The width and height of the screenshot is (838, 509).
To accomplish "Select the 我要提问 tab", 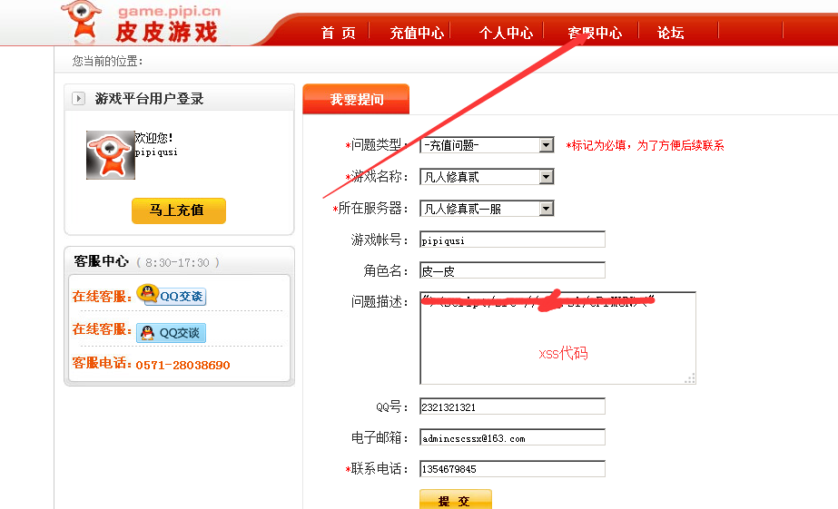I will coord(356,99).
